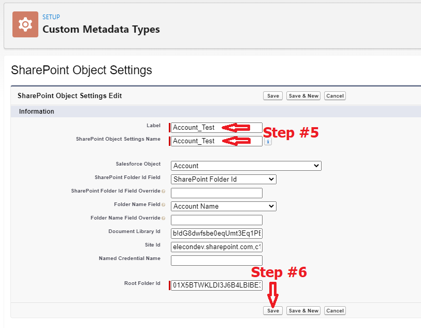Select the Named Credential Name input field

point(216,260)
